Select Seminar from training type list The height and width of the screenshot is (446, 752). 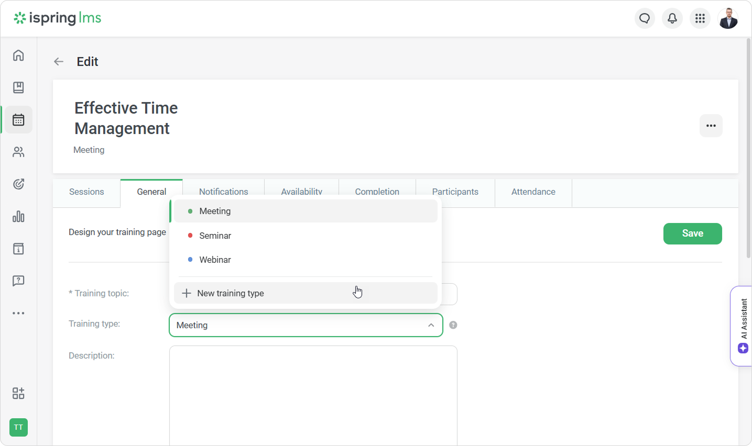pyautogui.click(x=215, y=236)
